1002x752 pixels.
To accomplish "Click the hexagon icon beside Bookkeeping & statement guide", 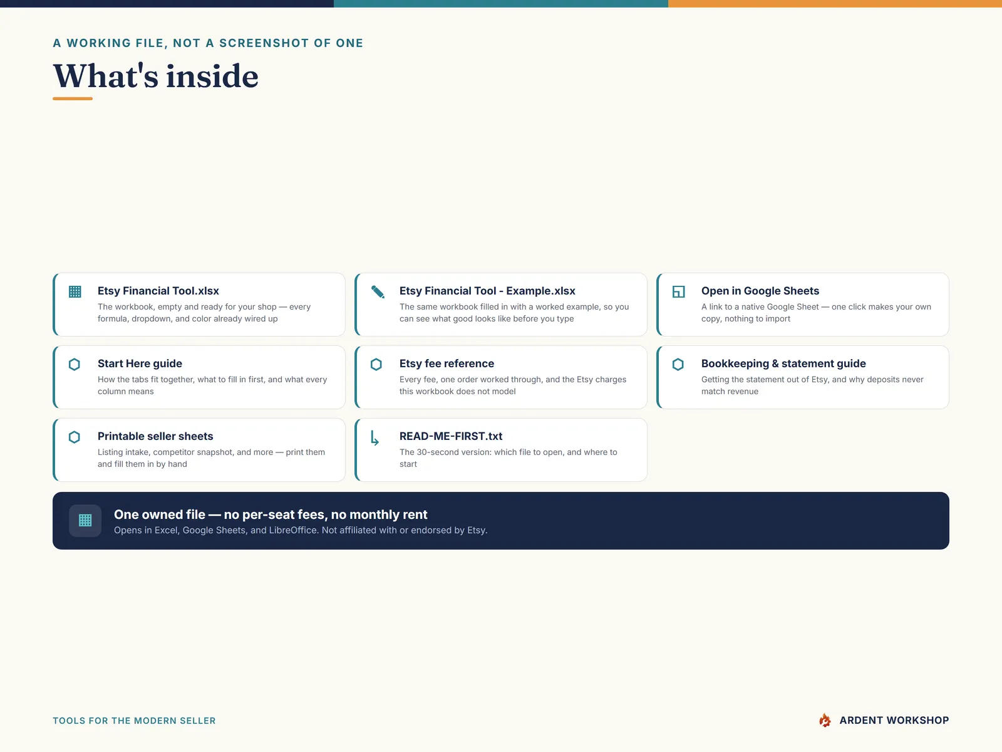I will [678, 364].
